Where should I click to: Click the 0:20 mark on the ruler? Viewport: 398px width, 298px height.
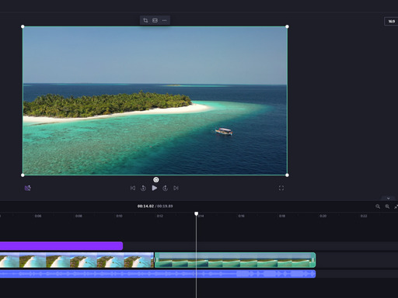pyautogui.click(x=323, y=216)
